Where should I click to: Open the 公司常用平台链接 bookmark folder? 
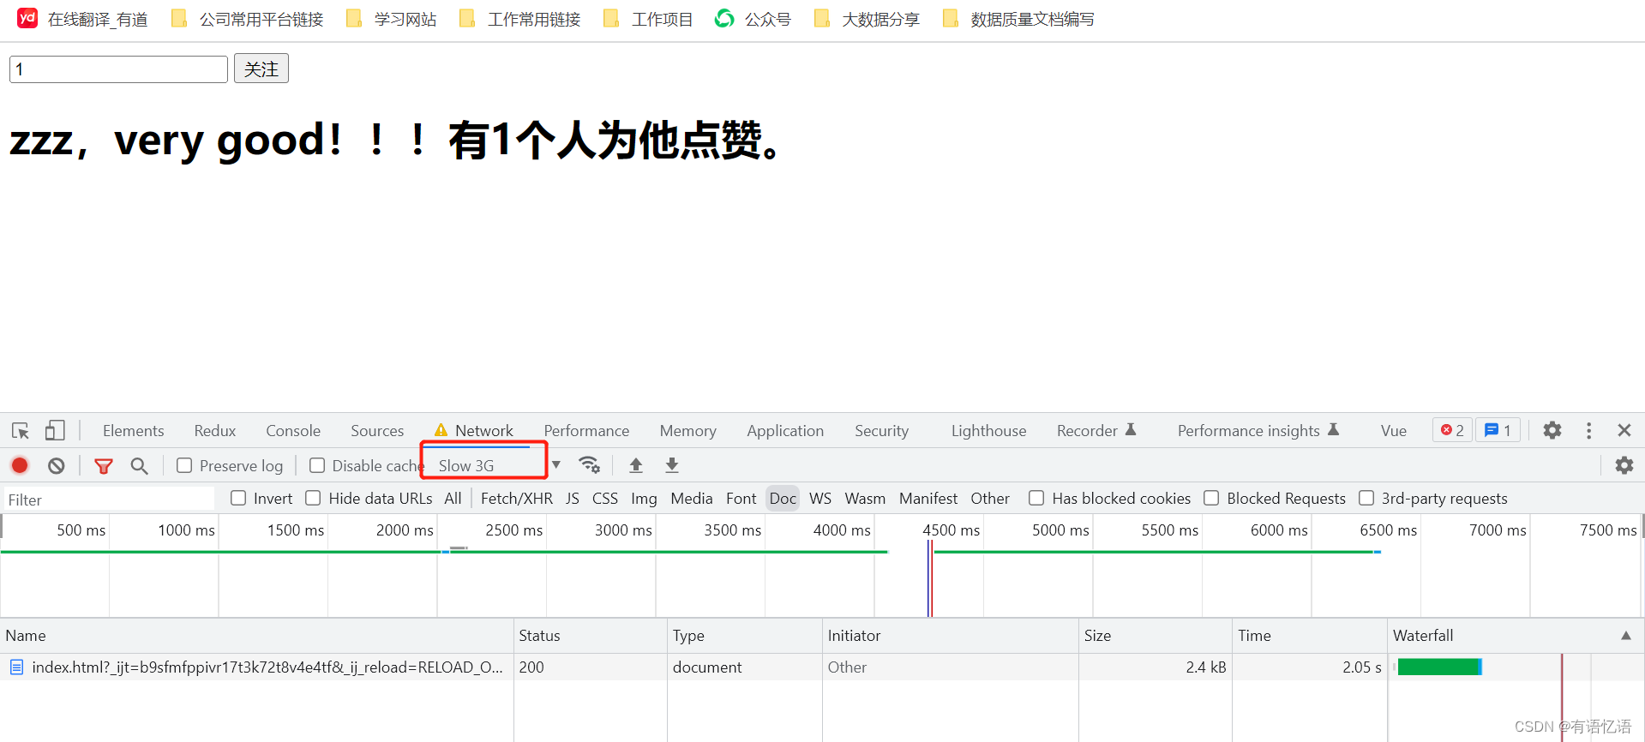pyautogui.click(x=248, y=19)
